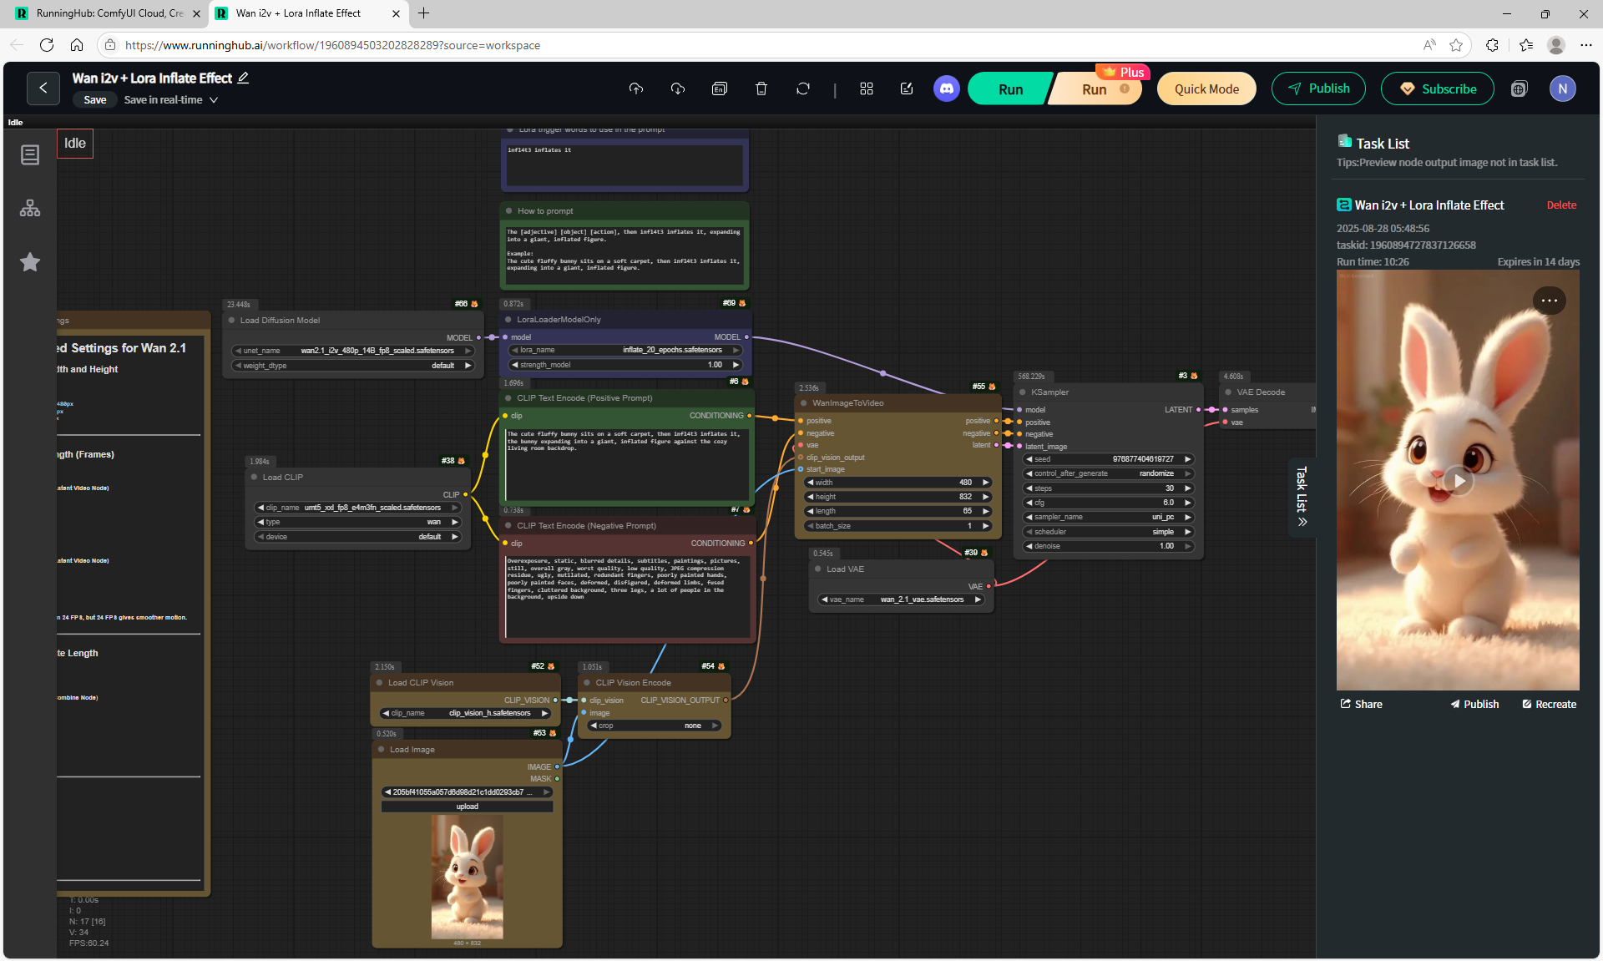Play the bunny result video
Viewport: 1603px width, 961px height.
[1458, 481]
